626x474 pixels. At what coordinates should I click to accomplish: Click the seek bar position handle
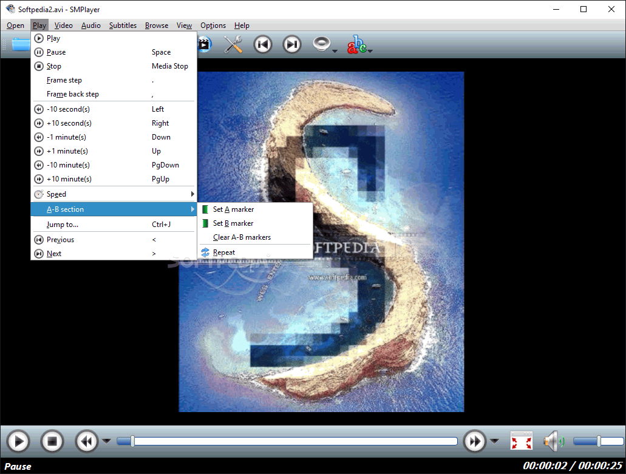[132, 441]
